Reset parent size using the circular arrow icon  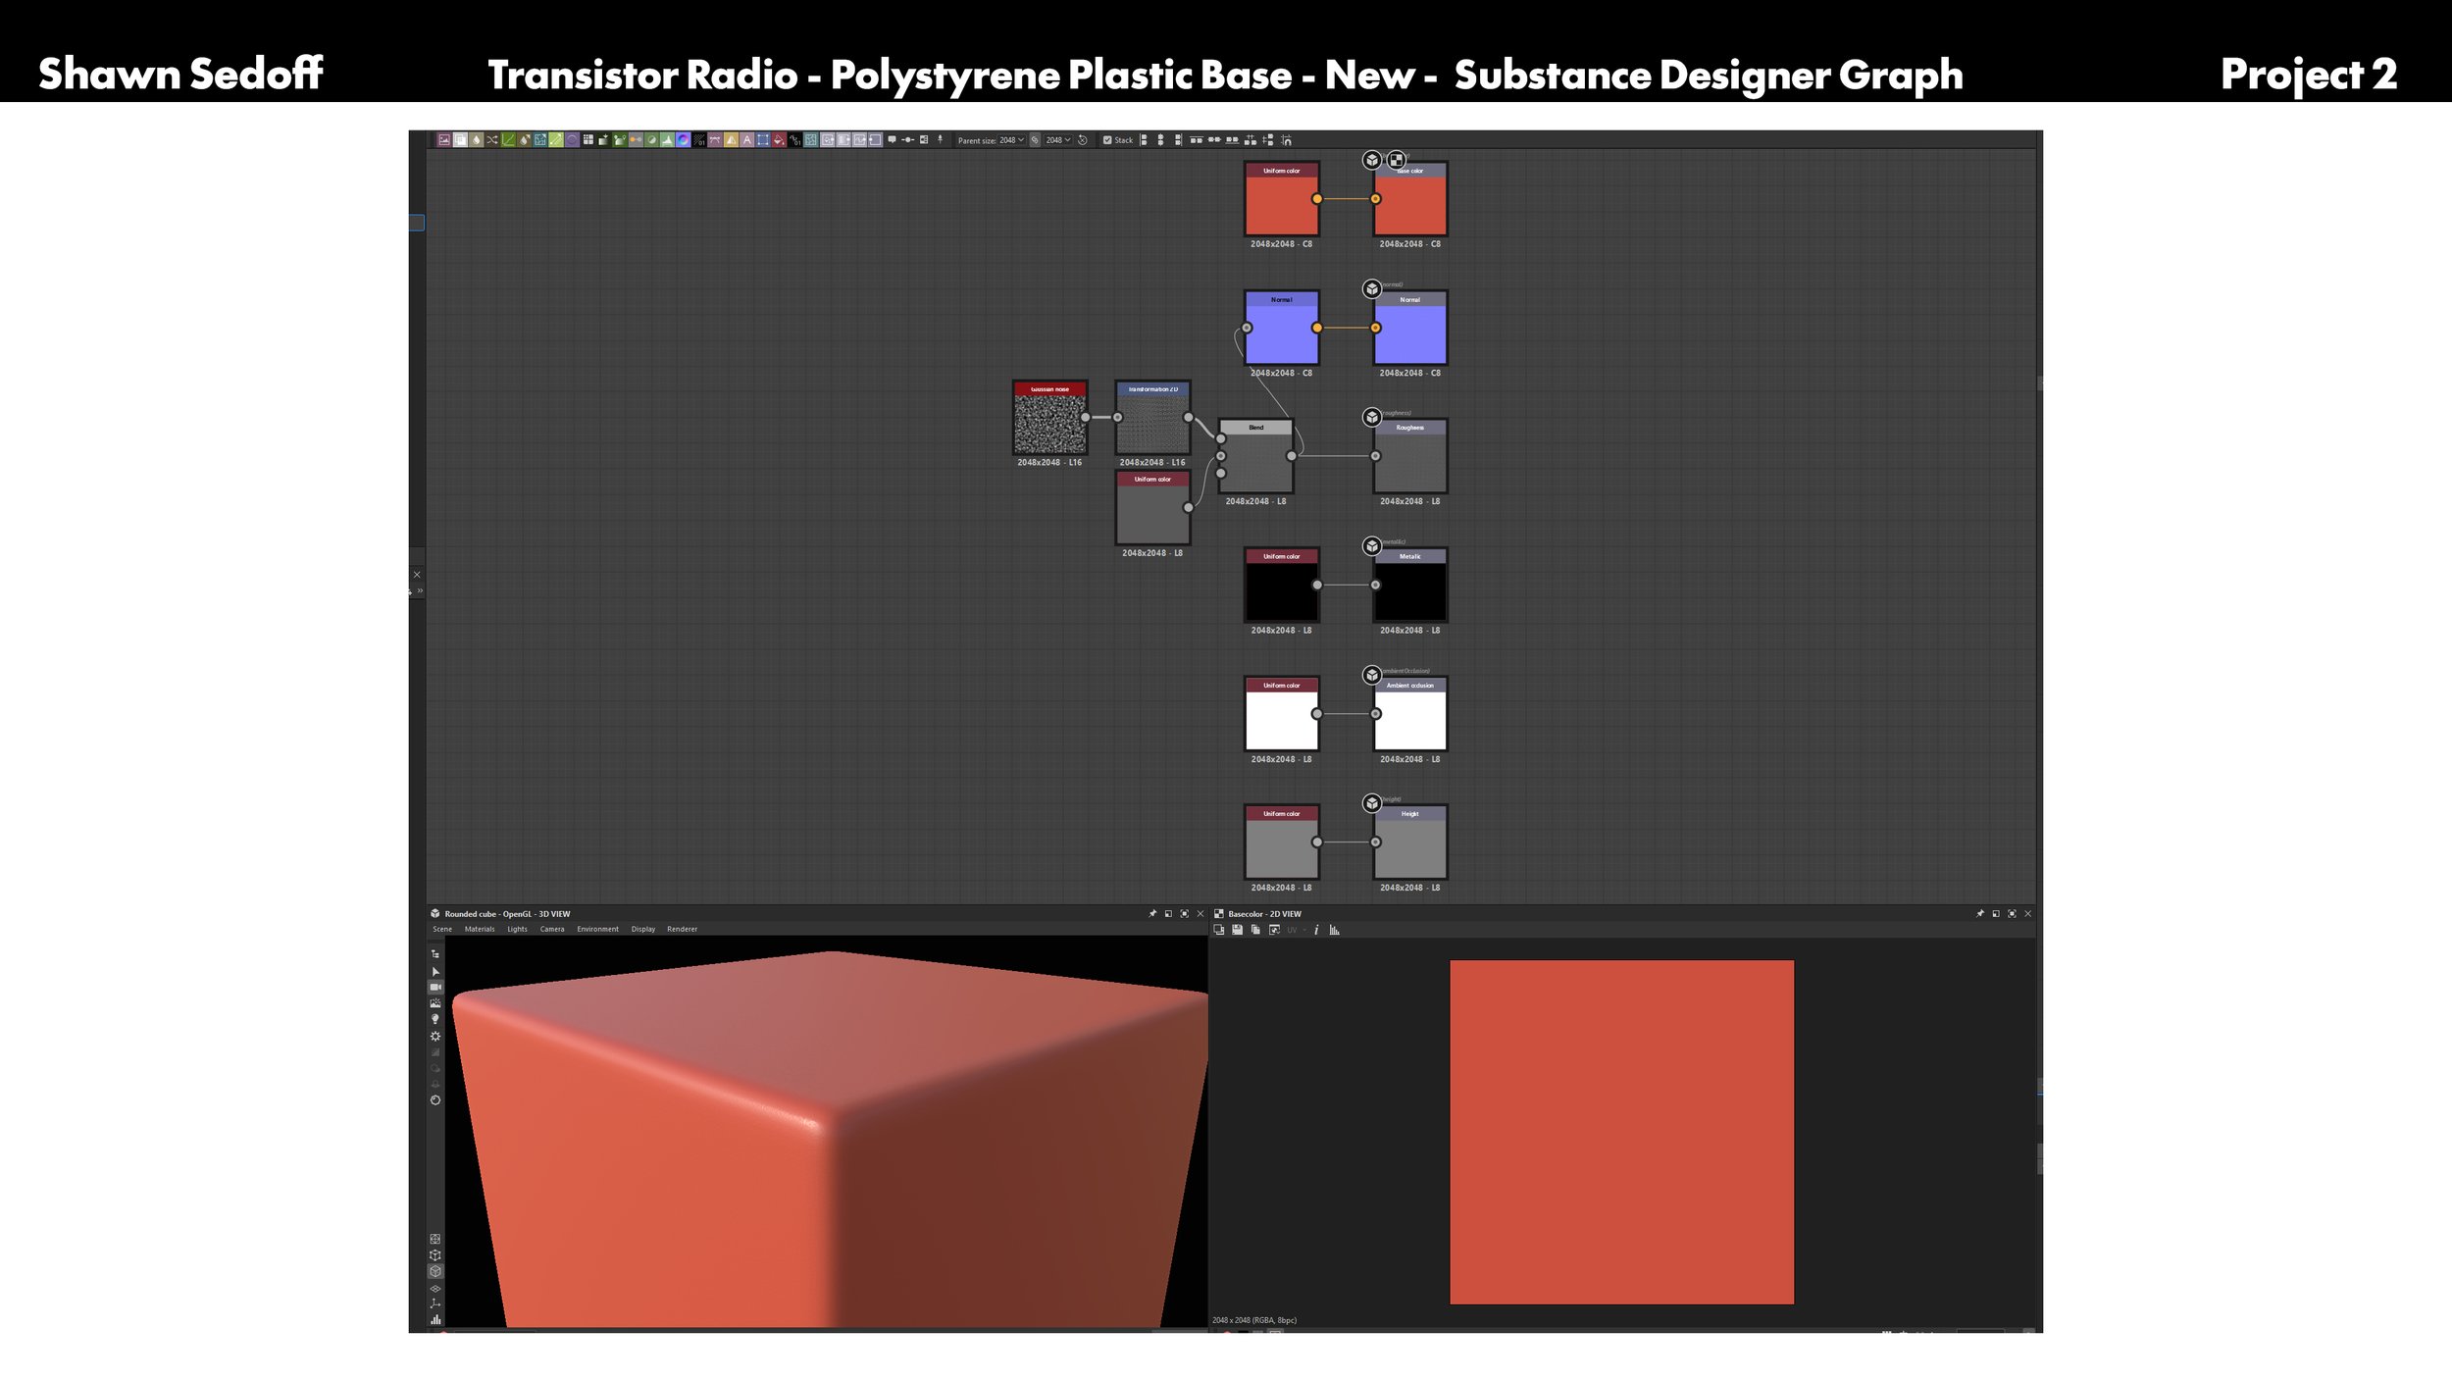1083,140
